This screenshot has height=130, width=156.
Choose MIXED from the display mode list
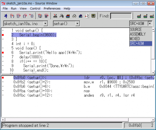(x=141, y=39)
